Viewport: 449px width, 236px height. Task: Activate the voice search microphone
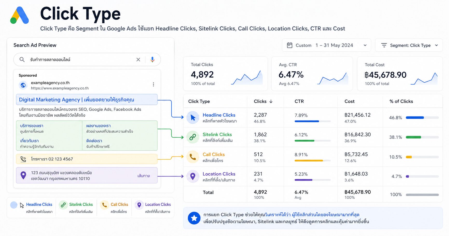click(153, 60)
